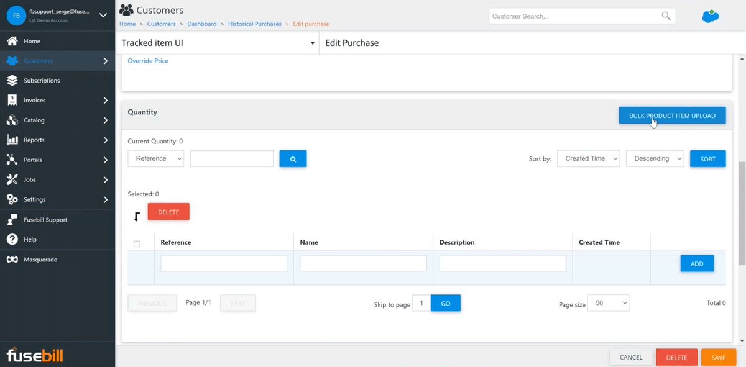The height and width of the screenshot is (367, 746).
Task: Click the magnifier icon in Customer Search
Action: point(666,16)
